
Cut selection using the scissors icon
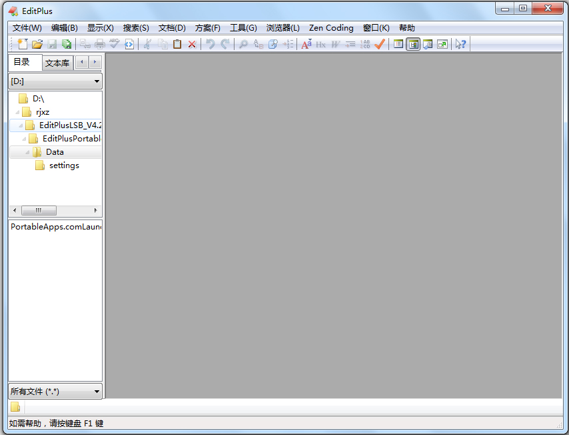pos(148,44)
